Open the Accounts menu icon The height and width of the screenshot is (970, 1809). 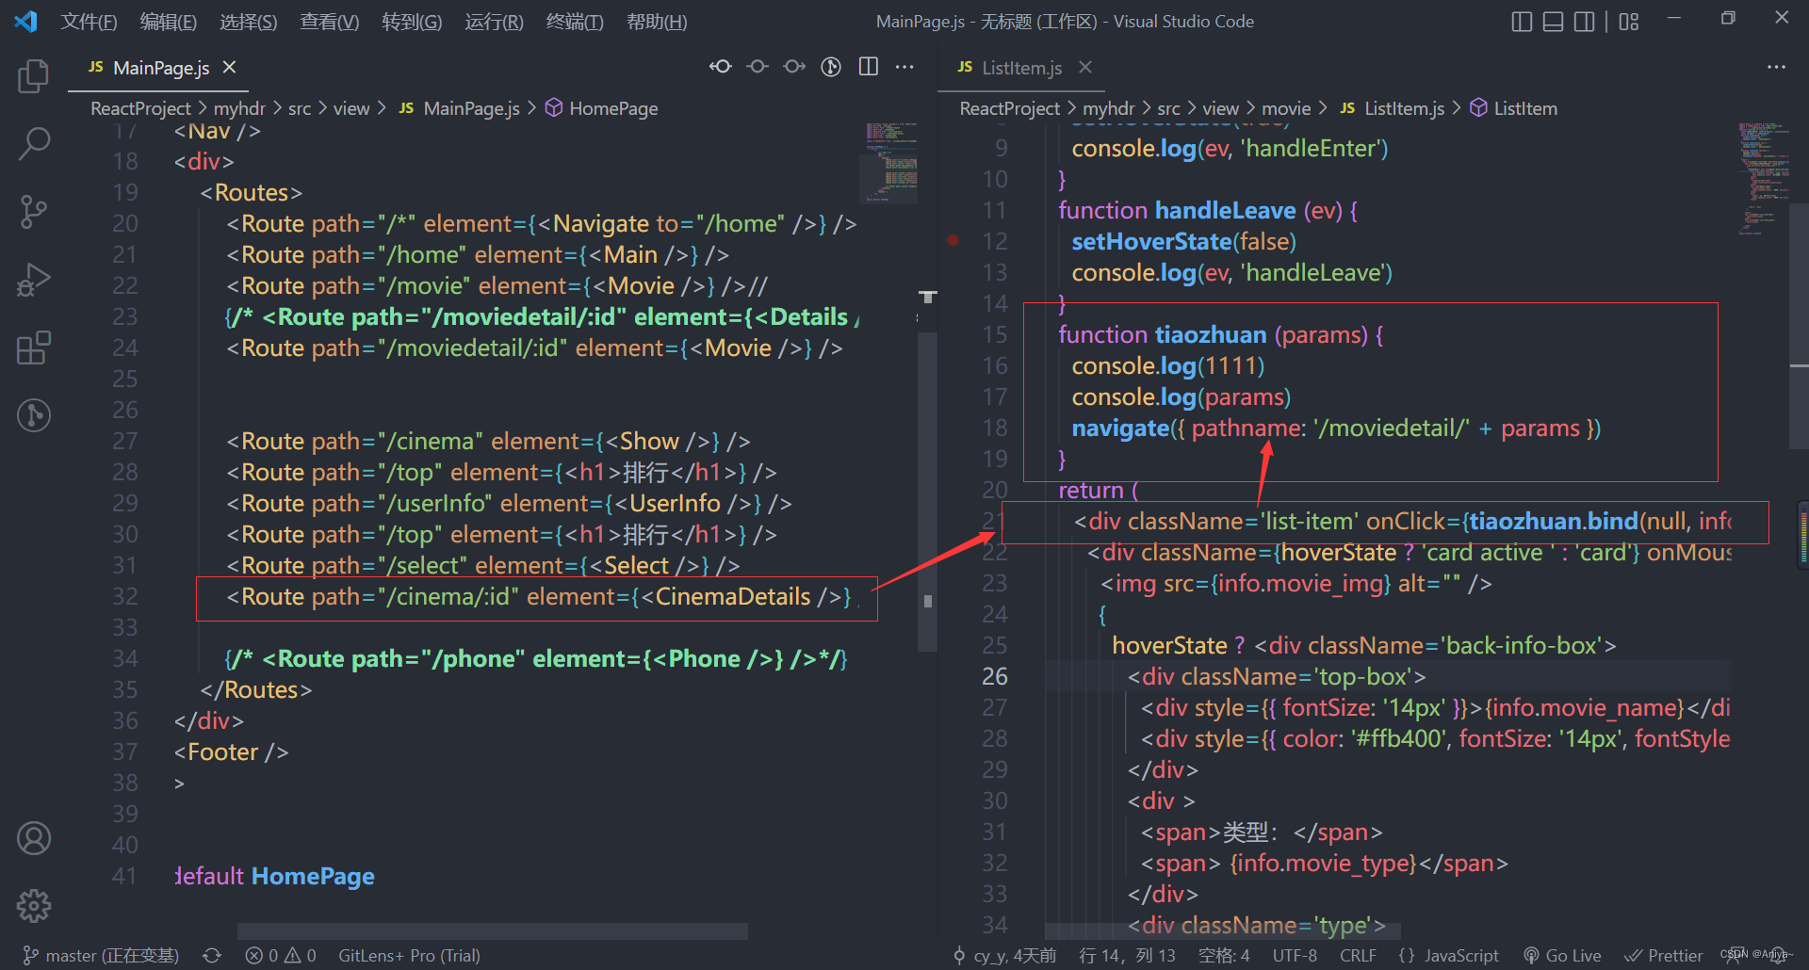click(34, 838)
